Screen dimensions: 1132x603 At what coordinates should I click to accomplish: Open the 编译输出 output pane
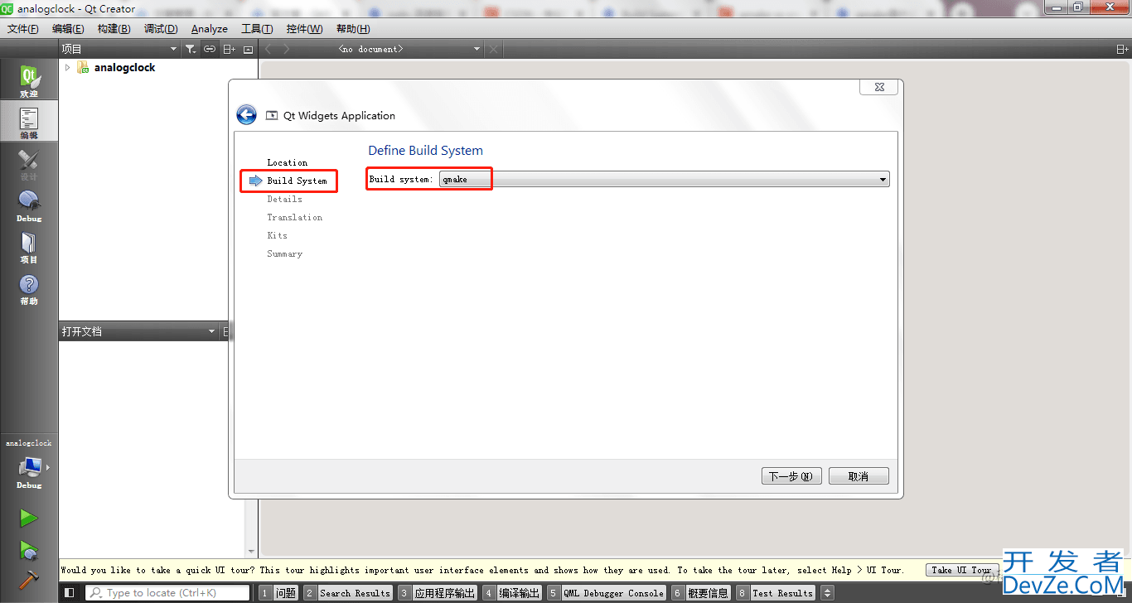(x=511, y=592)
